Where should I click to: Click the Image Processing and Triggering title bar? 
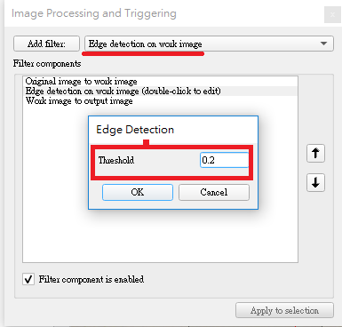(94, 13)
